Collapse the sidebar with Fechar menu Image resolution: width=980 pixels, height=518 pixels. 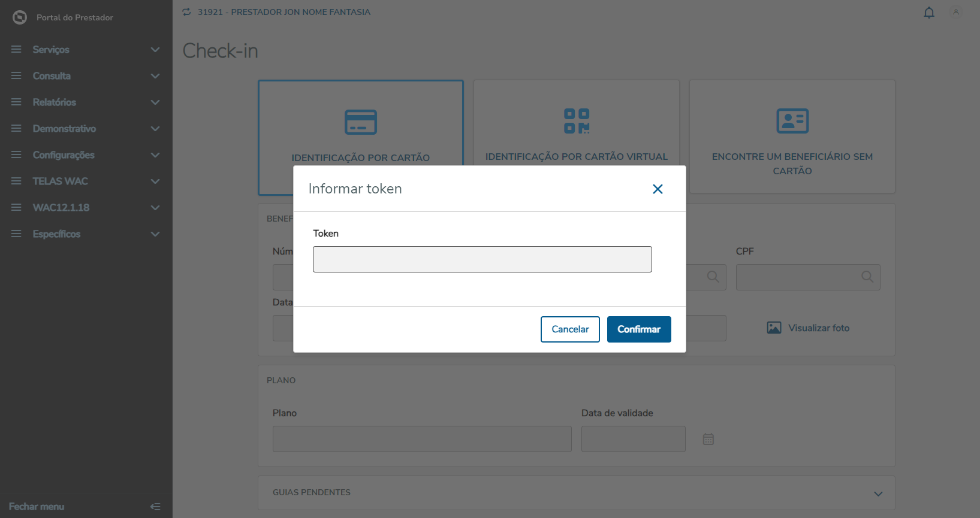coord(155,507)
